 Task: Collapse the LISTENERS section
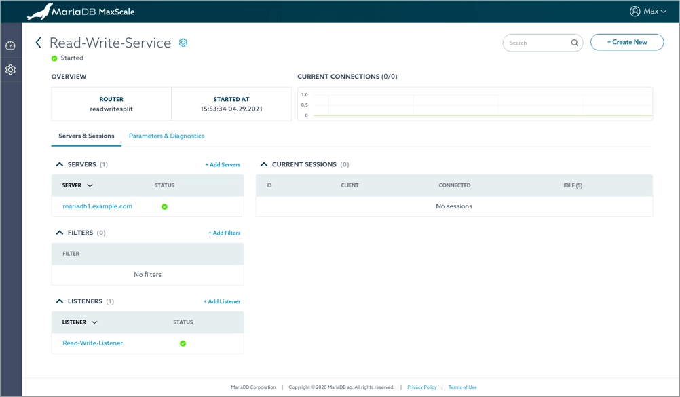click(x=60, y=301)
